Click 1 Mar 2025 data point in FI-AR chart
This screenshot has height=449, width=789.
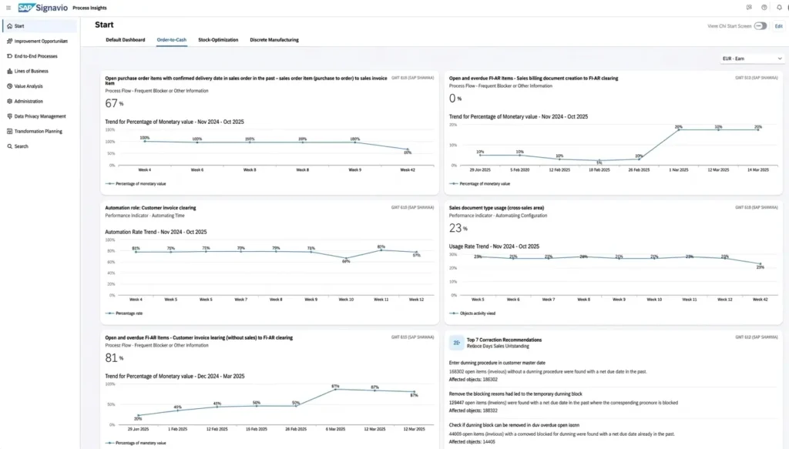pos(678,129)
